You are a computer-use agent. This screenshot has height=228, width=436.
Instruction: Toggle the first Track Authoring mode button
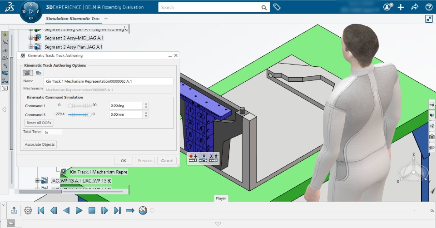click(28, 73)
